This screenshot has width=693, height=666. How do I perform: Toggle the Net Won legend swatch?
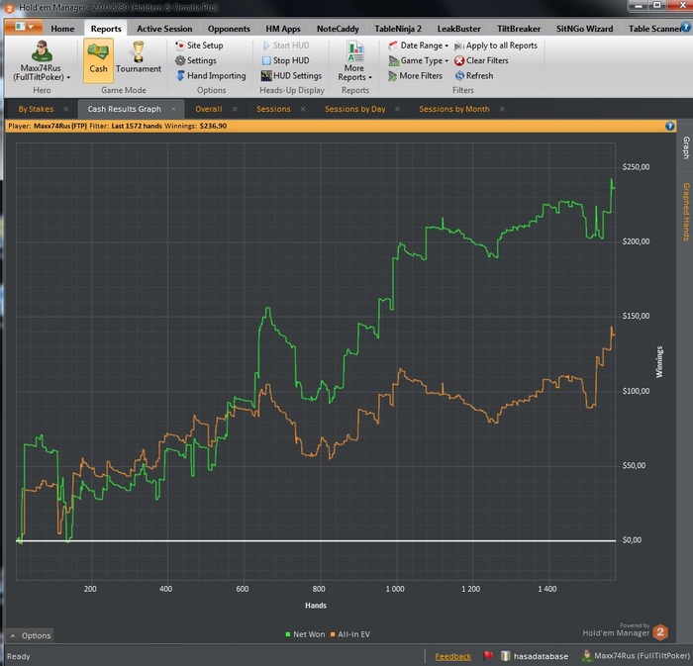288,634
